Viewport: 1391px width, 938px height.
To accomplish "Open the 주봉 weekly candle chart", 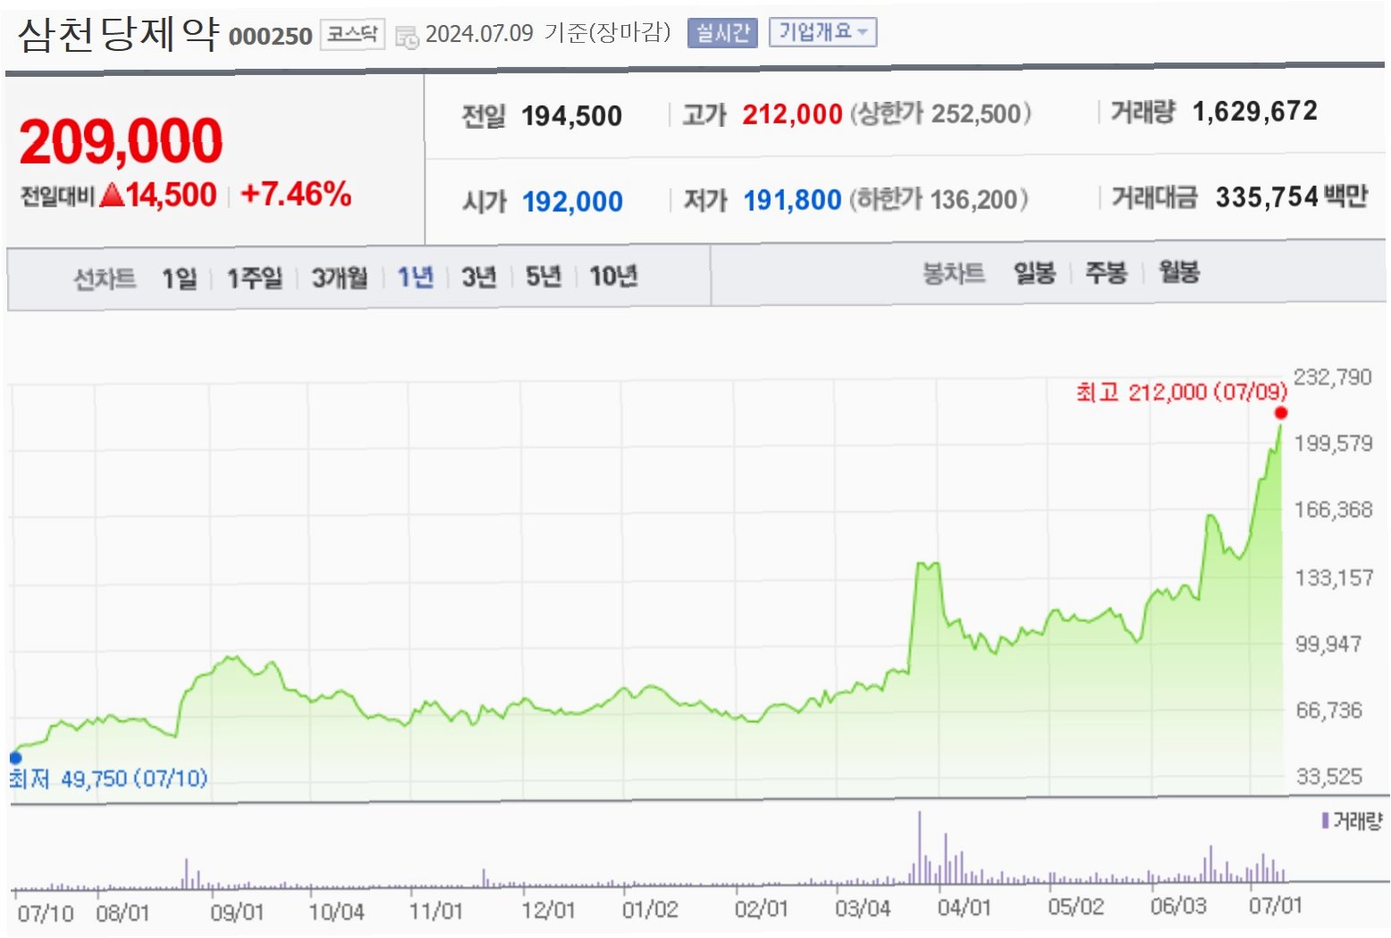I will pyautogui.click(x=1106, y=273).
